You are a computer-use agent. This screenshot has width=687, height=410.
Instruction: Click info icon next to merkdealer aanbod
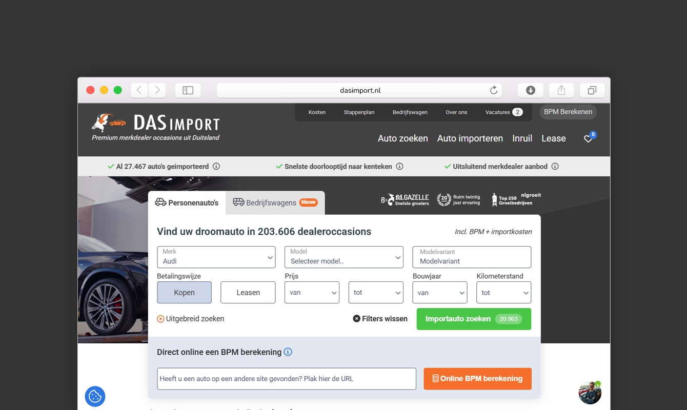click(555, 167)
